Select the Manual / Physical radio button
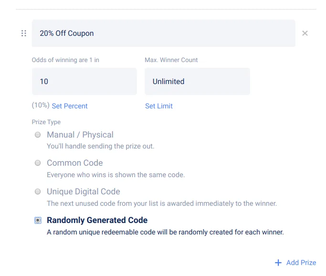326x276 pixels. coord(38,135)
